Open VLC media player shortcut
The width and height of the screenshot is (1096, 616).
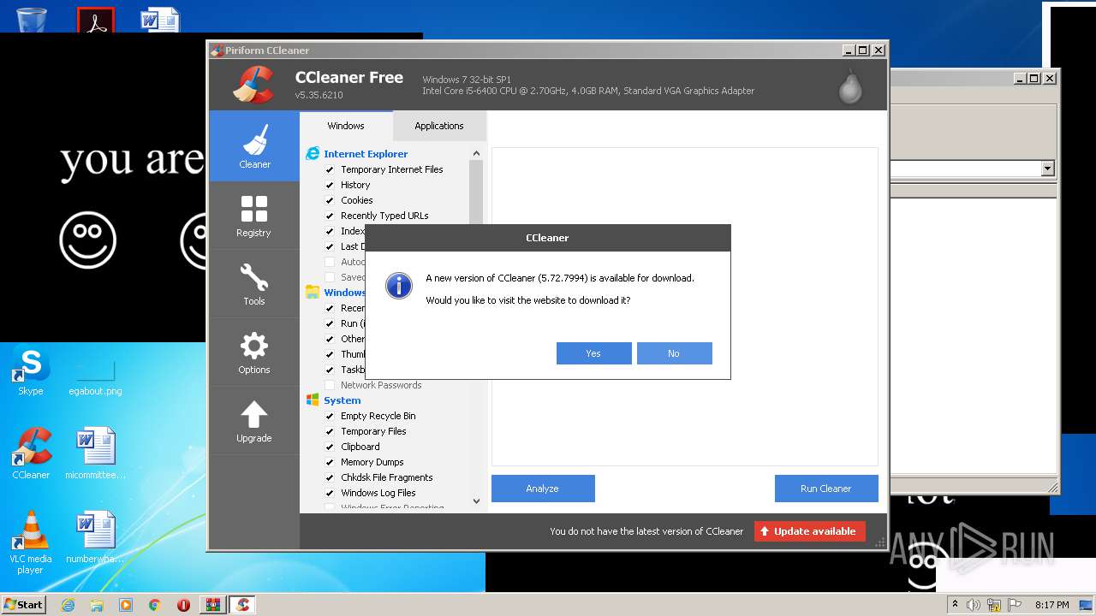[31, 542]
